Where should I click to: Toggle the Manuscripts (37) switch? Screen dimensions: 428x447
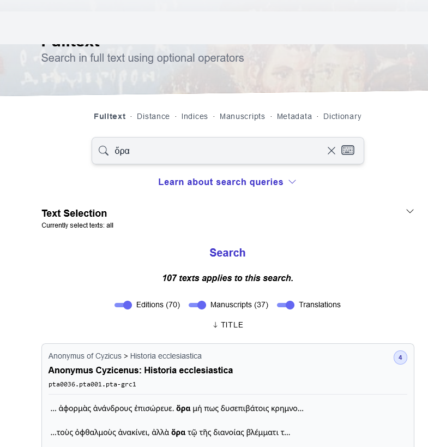coord(197,305)
